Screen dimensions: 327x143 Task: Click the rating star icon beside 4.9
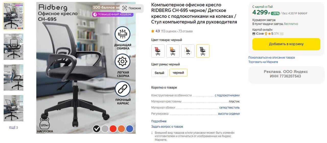153,31
